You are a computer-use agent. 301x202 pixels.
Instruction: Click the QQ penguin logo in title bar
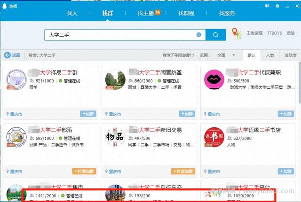click(4, 6)
